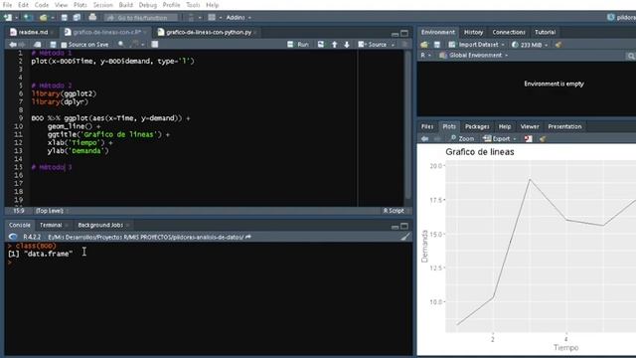The width and height of the screenshot is (636, 358).
Task: Switch to grafico-de-lineas-con-python.py tab
Action: pyautogui.click(x=209, y=32)
